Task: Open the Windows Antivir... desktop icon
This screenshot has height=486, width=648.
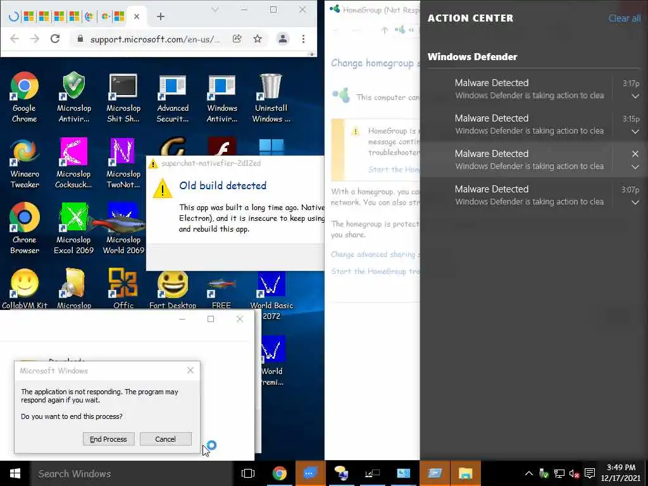Action: tap(222, 97)
